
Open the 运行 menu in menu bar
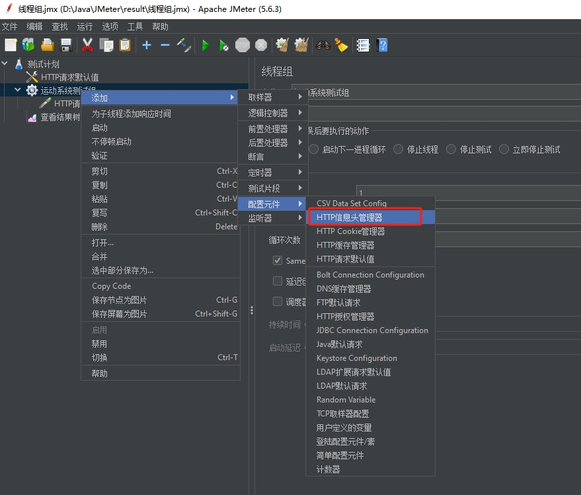coord(85,26)
